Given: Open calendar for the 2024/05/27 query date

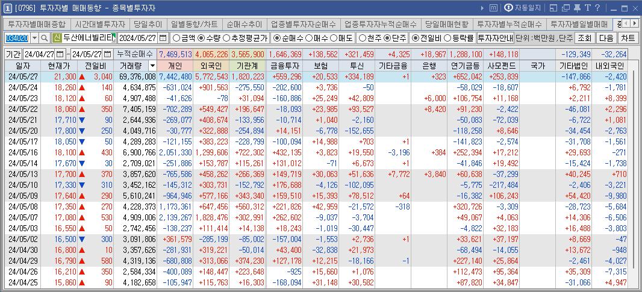Looking at the screenshot, I should pos(163,38).
